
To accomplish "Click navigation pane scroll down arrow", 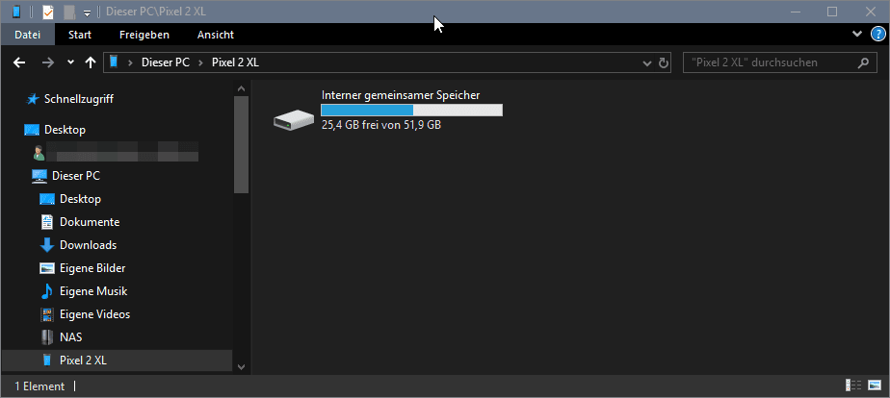I will point(241,367).
